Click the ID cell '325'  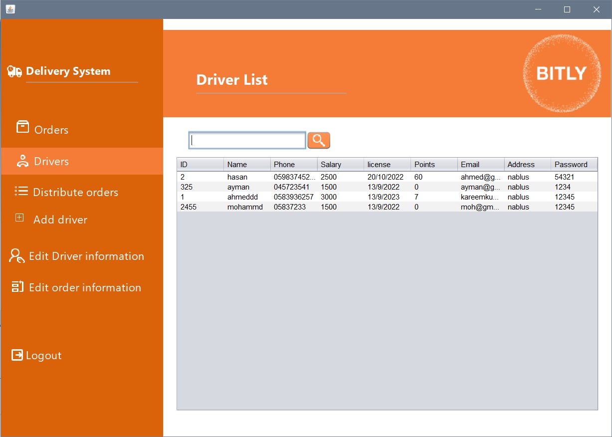point(201,187)
